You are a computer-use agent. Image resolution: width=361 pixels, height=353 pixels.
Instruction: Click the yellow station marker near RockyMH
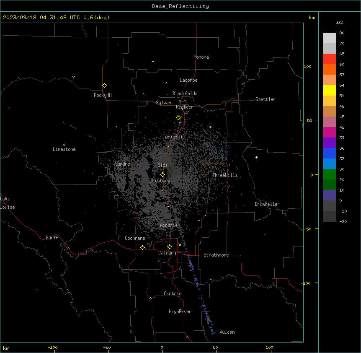point(104,86)
